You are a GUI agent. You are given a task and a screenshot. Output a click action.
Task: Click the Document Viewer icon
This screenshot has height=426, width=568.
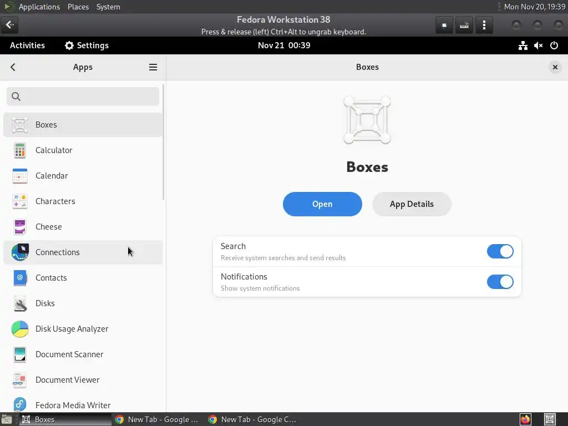coord(19,380)
